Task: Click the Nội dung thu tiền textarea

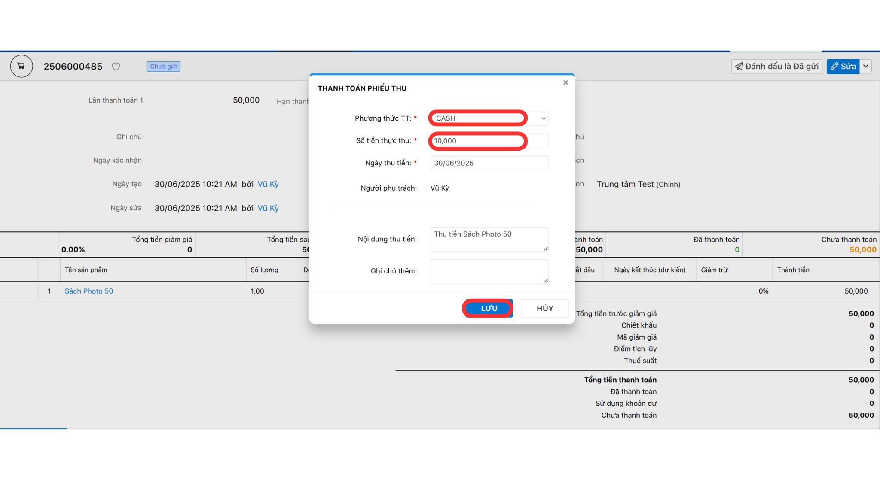Action: tap(489, 239)
